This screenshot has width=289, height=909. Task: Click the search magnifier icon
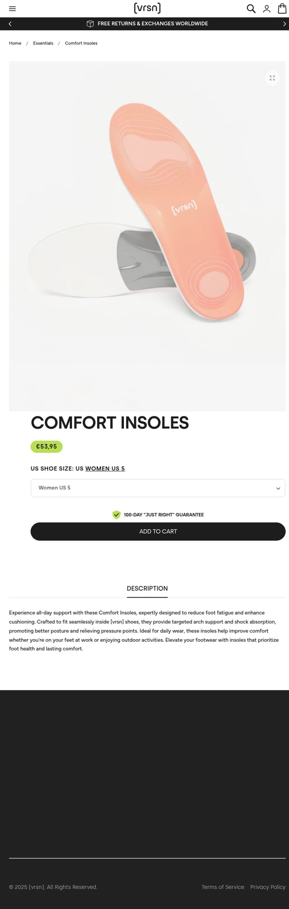251,9
